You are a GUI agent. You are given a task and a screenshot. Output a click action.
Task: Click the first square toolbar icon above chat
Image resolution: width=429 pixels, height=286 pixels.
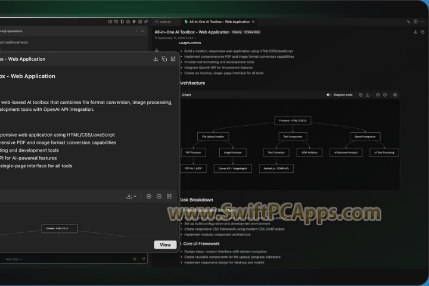coord(110,21)
